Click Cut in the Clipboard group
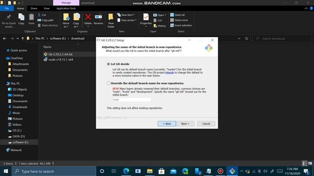The image size is (314, 176). pyautogui.click(x=42, y=15)
